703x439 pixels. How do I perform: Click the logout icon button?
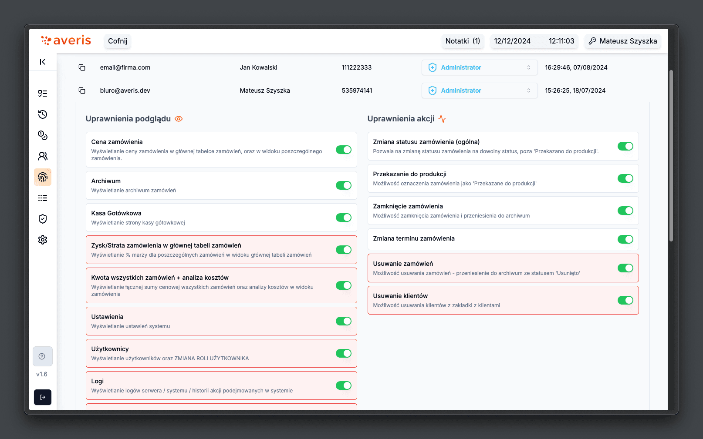(x=43, y=397)
